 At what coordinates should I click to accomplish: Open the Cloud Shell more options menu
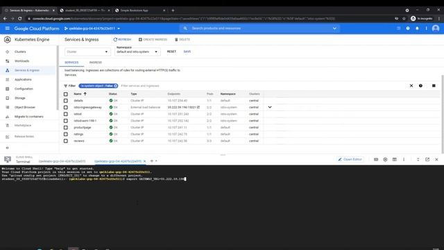(404, 160)
